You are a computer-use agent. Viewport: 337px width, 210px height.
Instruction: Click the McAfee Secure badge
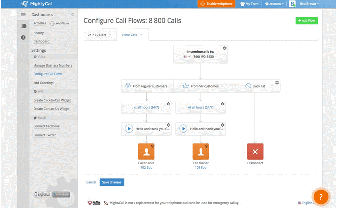(94, 203)
